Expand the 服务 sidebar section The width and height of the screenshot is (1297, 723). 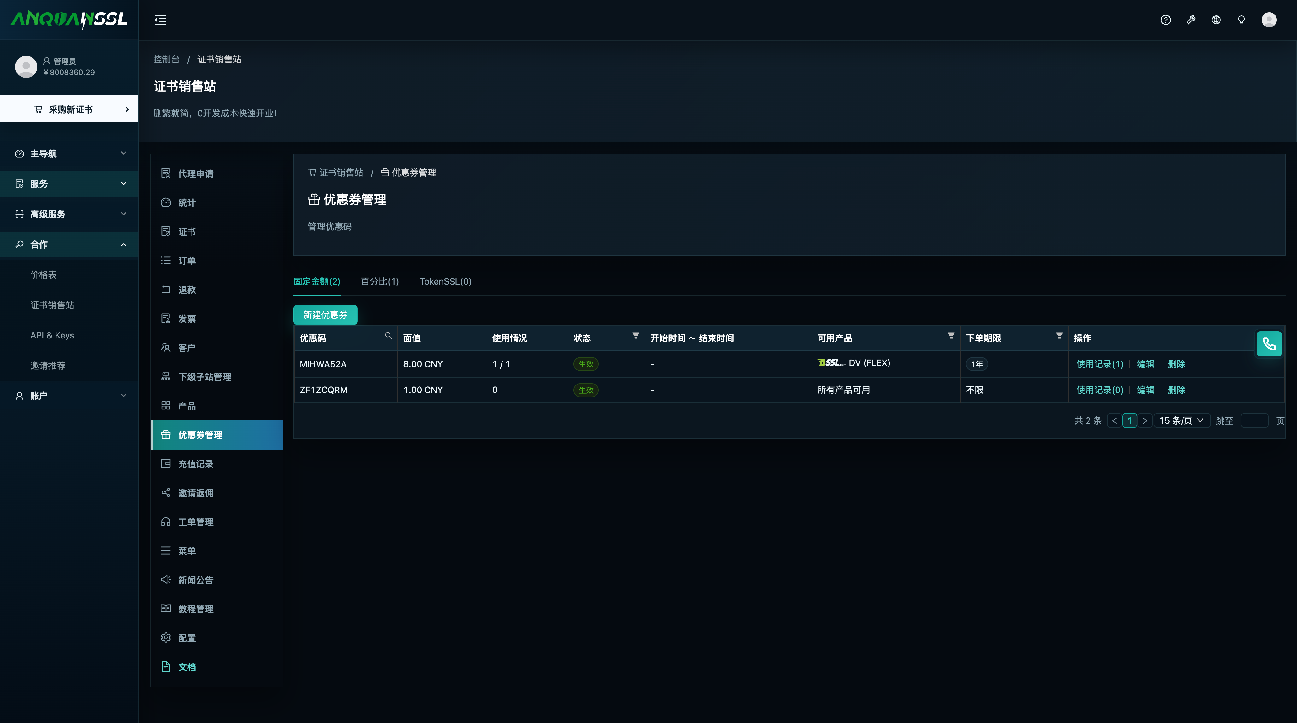click(69, 184)
